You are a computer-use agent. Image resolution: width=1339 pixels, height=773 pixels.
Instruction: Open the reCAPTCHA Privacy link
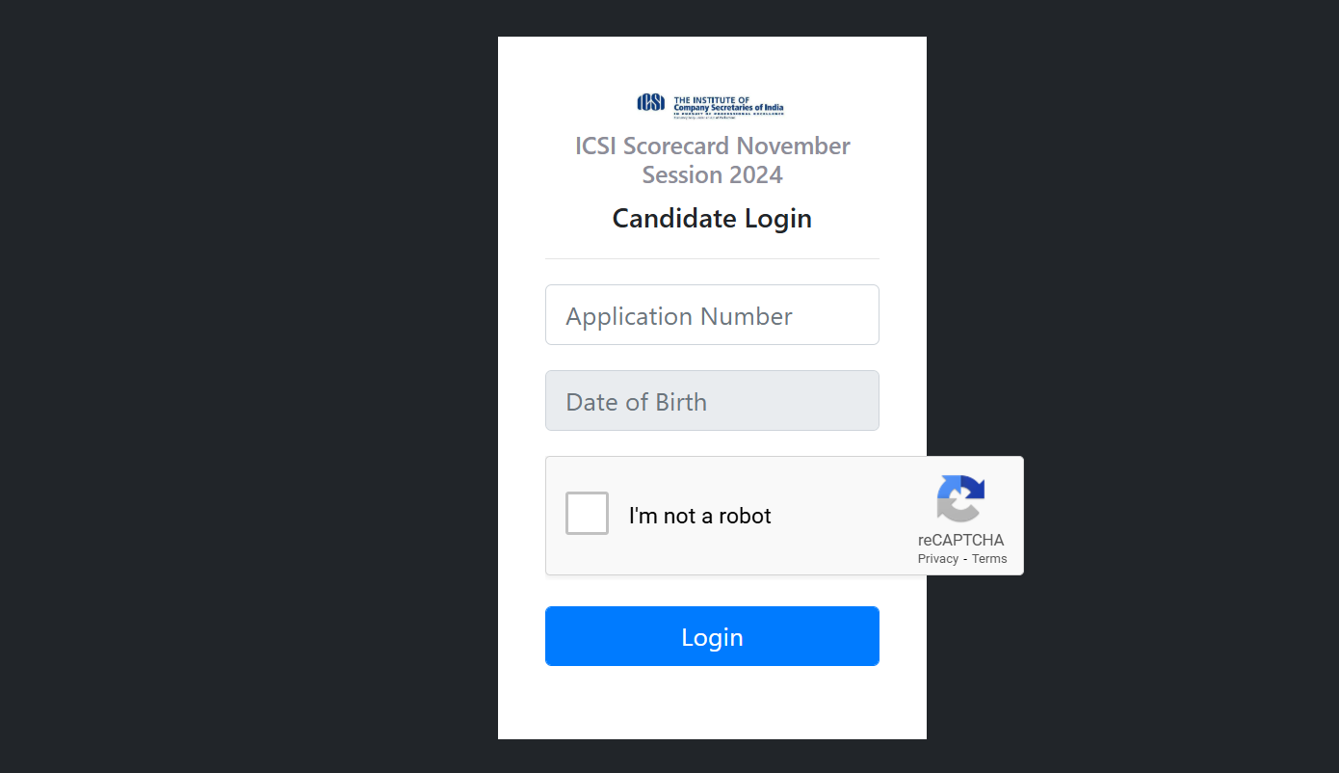pyautogui.click(x=937, y=559)
